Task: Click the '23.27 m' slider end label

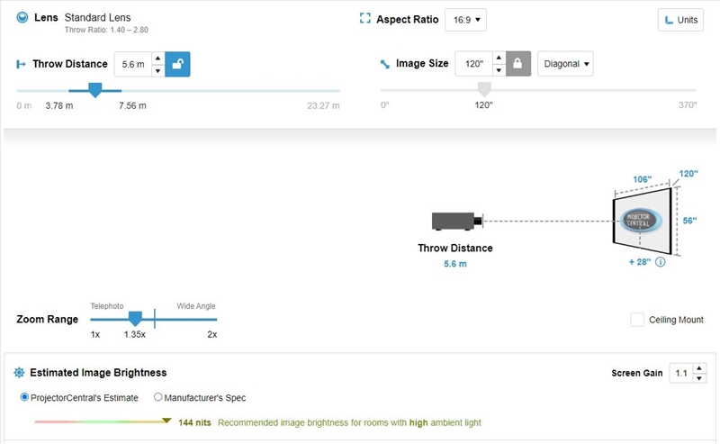Action: click(x=323, y=105)
